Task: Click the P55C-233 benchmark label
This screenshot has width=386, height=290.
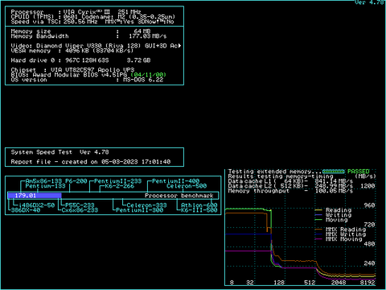Action: click(x=80, y=205)
